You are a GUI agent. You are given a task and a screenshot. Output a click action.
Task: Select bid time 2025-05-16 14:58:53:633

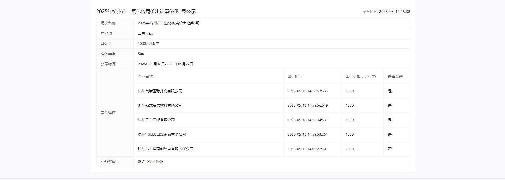(x=308, y=91)
